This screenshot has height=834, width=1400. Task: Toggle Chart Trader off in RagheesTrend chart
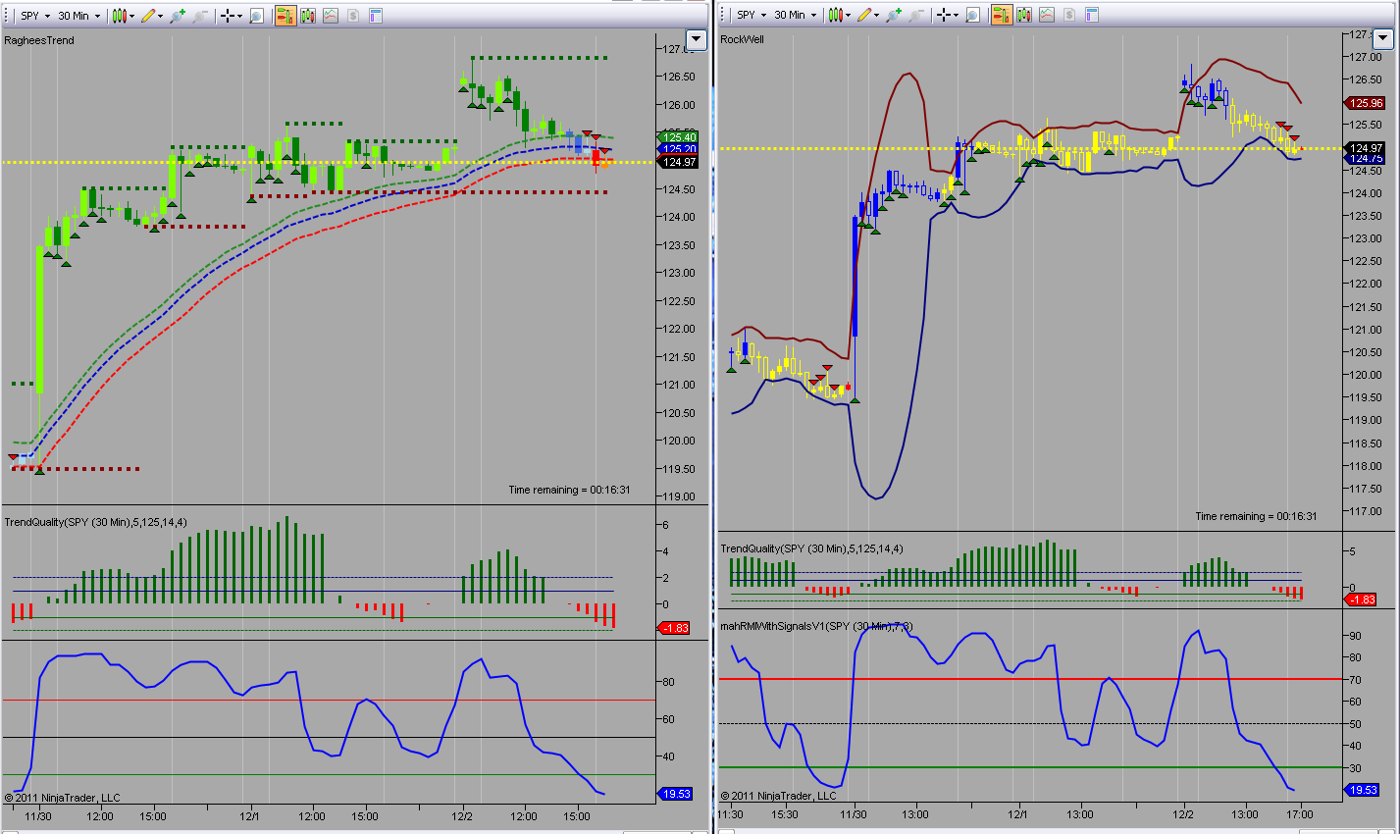[x=285, y=16]
